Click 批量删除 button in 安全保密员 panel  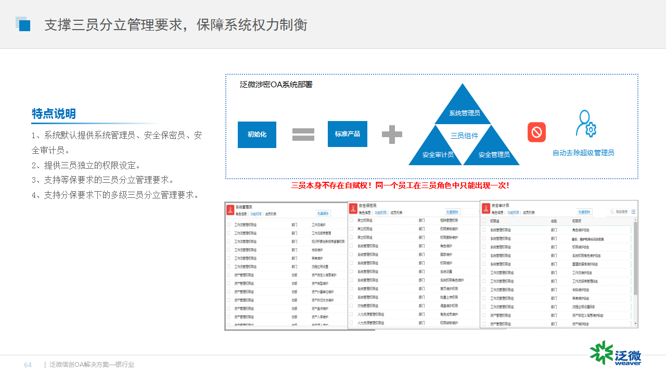click(x=453, y=212)
